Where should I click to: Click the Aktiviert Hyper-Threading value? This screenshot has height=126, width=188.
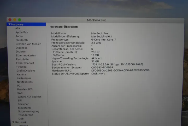pyautogui.click(x=97, y=58)
